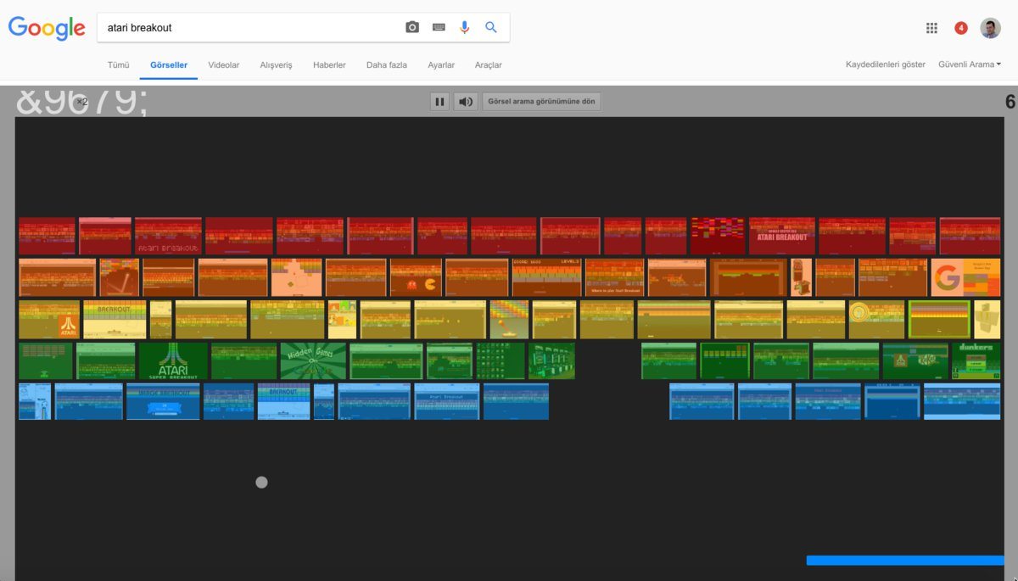
Task: Click the green 'ATARI SUPER BREAKOUT' thumbnail
Action: tap(174, 360)
